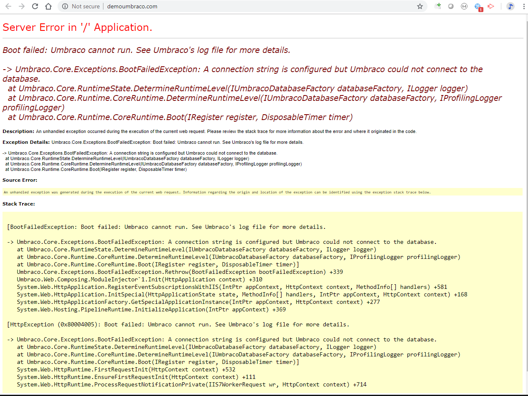The image size is (528, 396).
Task: Open the browser home page
Action: pos(48,6)
